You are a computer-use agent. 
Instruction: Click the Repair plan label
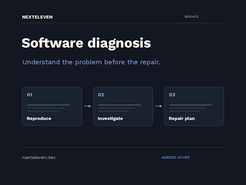[182, 118]
